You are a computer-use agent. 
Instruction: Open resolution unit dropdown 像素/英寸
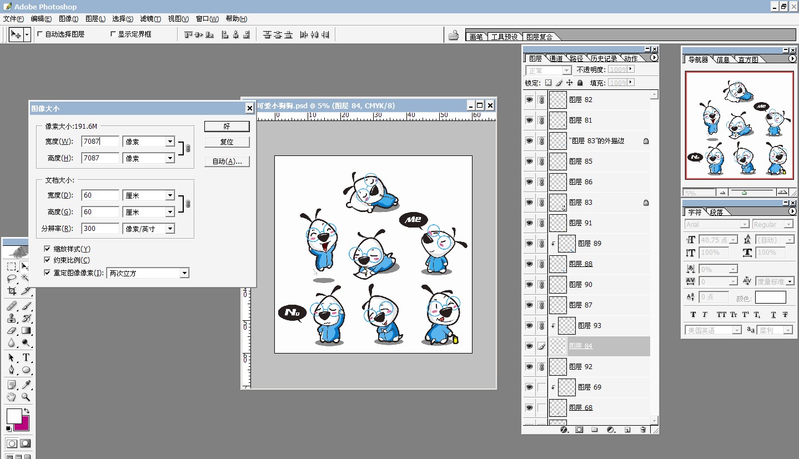tap(170, 229)
